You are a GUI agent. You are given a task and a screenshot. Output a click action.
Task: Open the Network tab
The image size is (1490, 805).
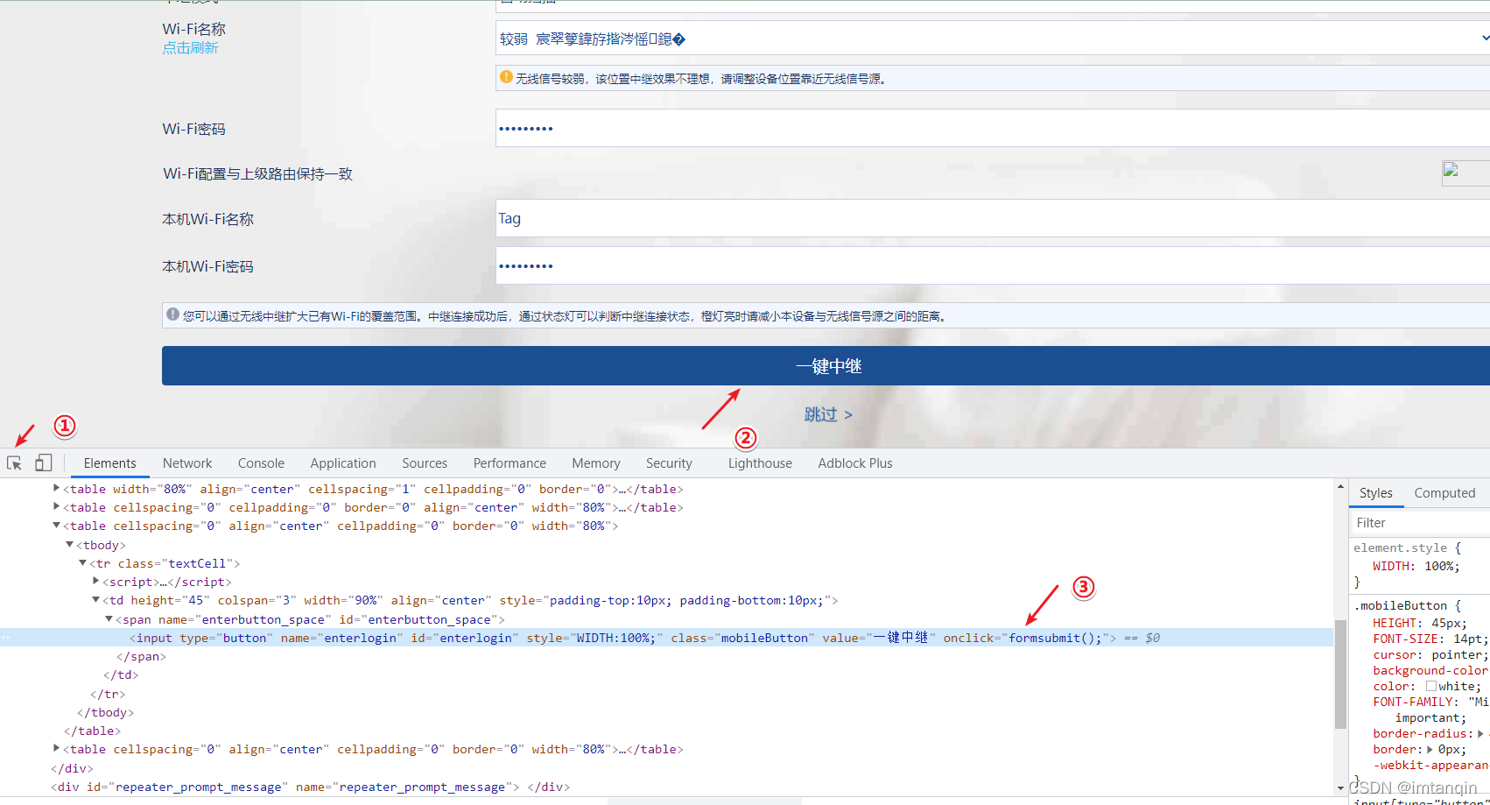(x=187, y=463)
